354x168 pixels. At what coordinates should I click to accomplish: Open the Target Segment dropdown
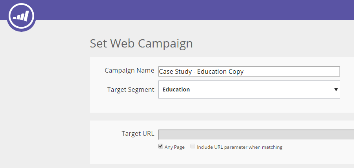[x=249, y=89]
